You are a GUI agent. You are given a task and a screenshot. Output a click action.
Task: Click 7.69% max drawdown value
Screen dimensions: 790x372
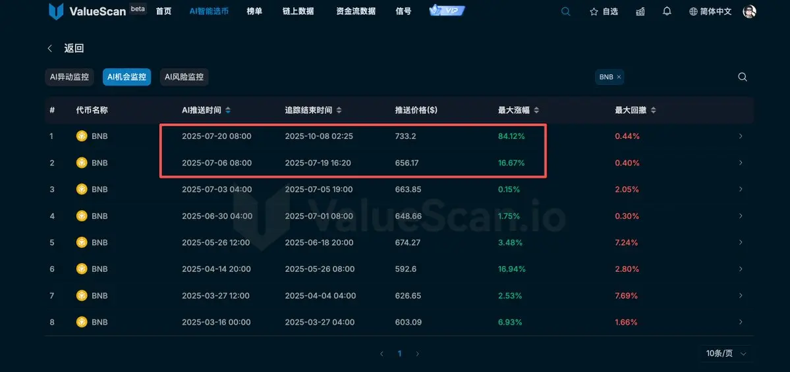(x=627, y=296)
